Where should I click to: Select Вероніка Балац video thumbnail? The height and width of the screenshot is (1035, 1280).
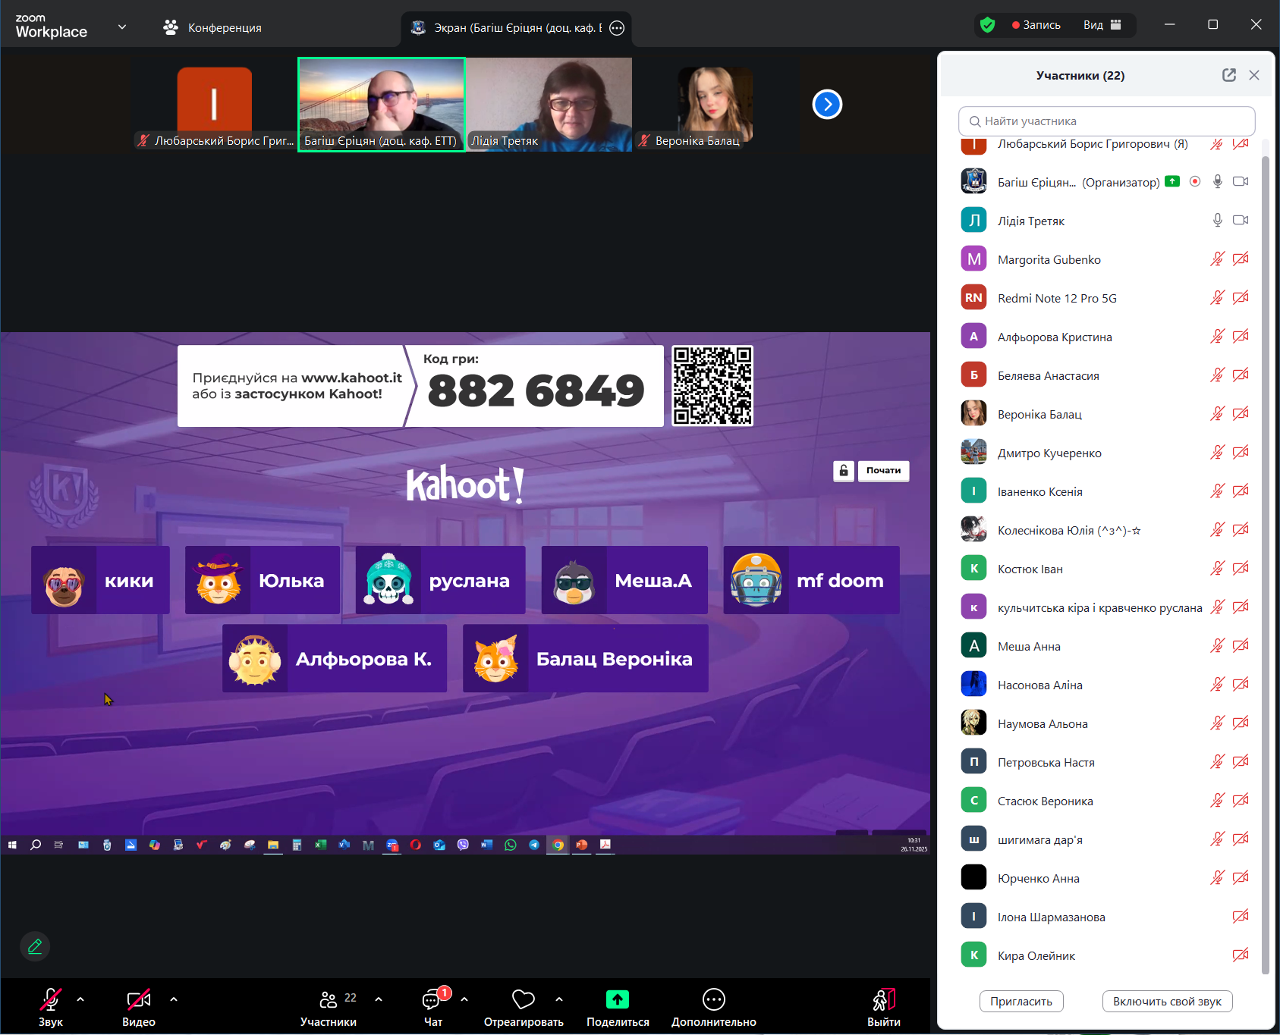click(715, 105)
